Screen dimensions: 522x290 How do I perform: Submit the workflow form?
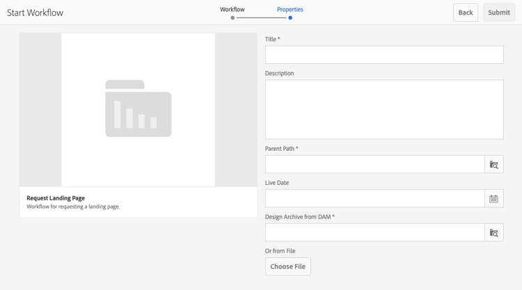click(499, 13)
